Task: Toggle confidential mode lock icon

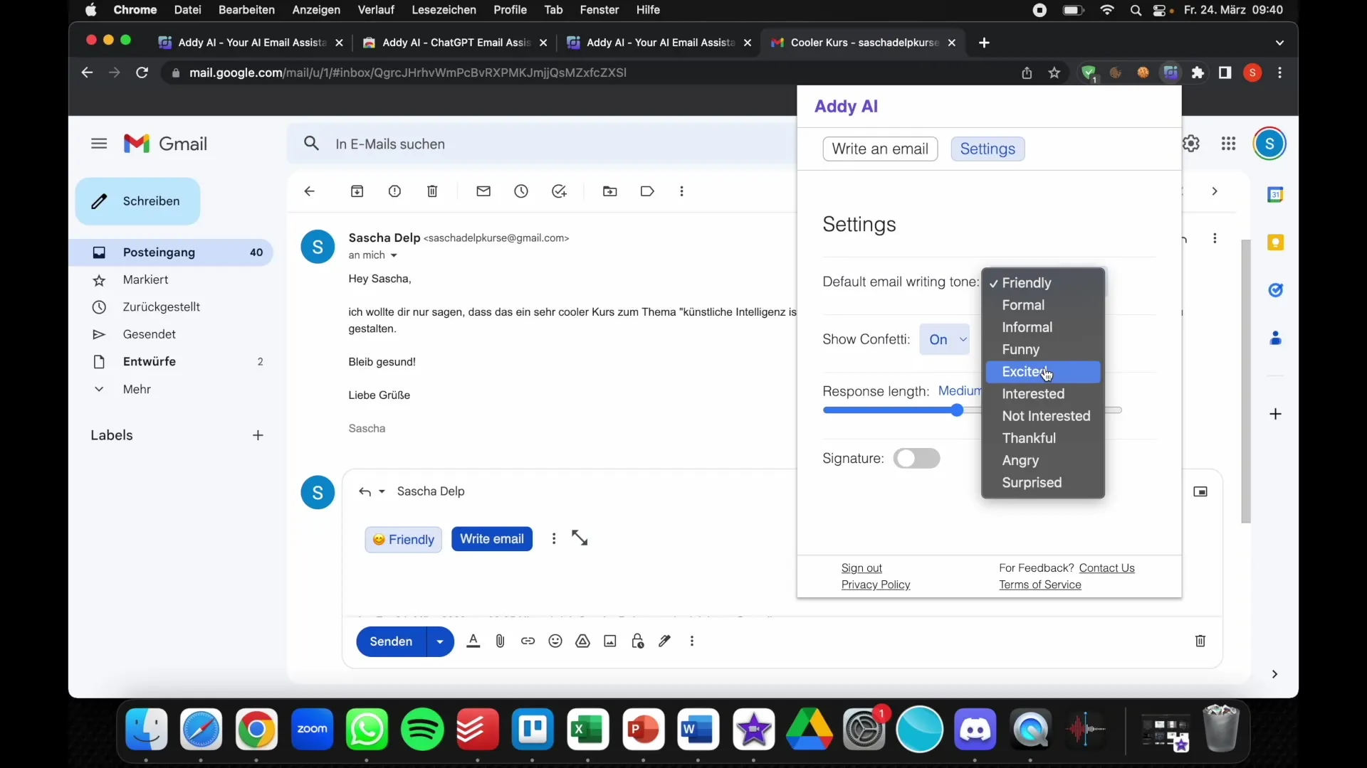Action: tap(638, 641)
